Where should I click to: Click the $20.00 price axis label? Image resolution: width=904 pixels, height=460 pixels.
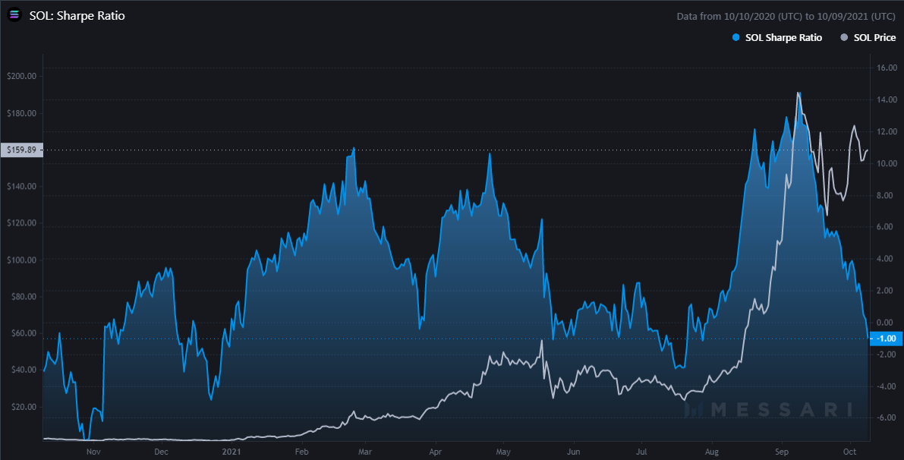pos(24,407)
